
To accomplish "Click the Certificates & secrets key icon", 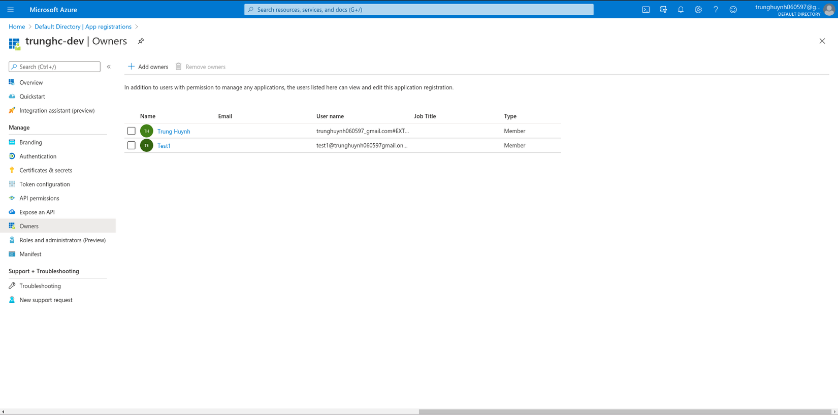I will coord(12,170).
